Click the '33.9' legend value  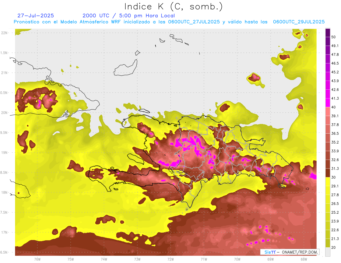pos(335,151)
